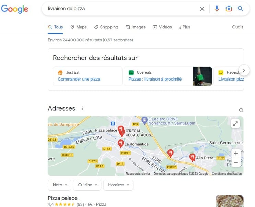
Task: Zoom out on the map with minus
Action: [236, 162]
